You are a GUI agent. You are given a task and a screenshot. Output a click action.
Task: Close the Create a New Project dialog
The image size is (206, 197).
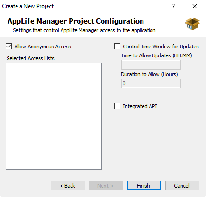195,6
